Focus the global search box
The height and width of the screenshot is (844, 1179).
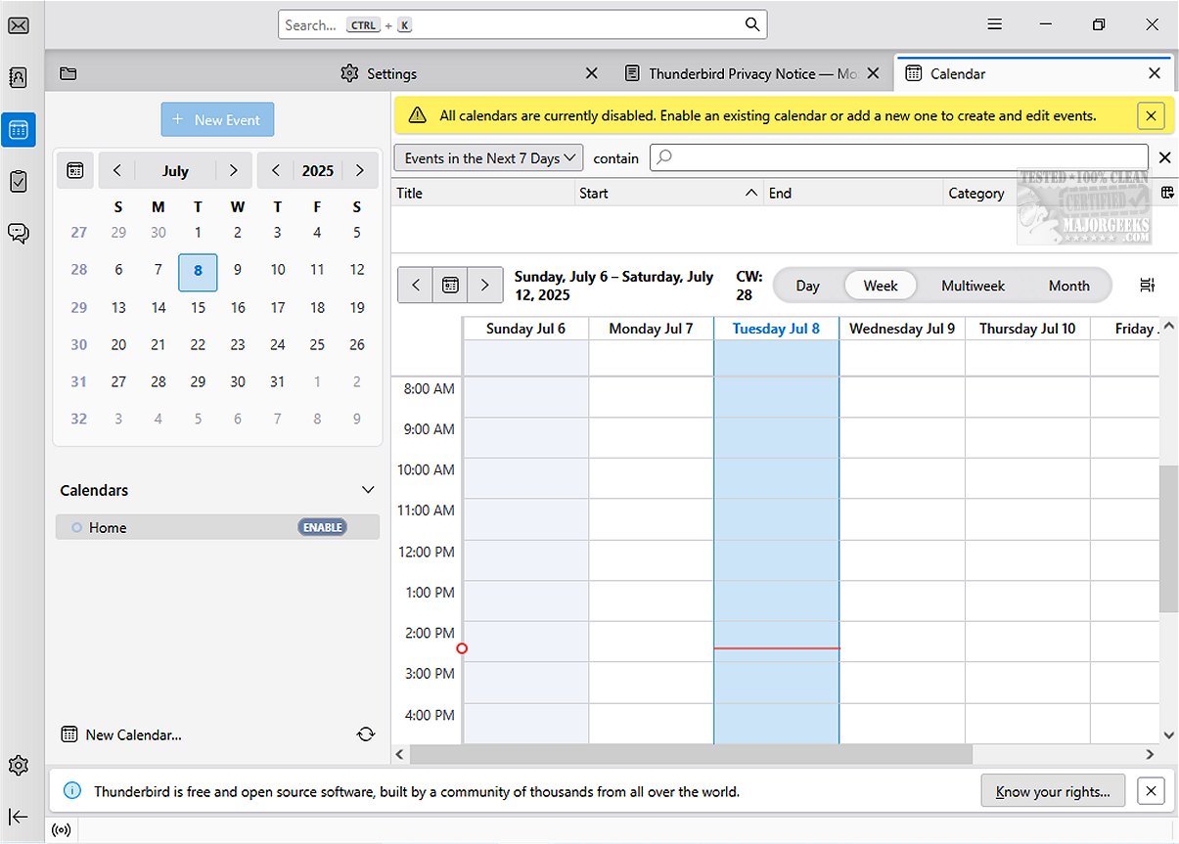coord(522,24)
